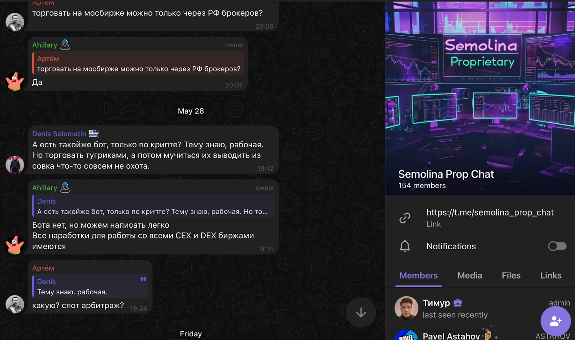The height and width of the screenshot is (340, 575).
Task: Click Pavel Astahov's avatar in members list
Action: click(x=406, y=335)
